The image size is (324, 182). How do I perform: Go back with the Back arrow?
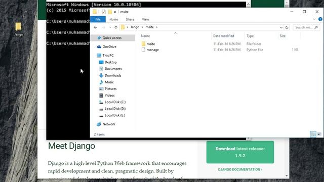(96, 27)
